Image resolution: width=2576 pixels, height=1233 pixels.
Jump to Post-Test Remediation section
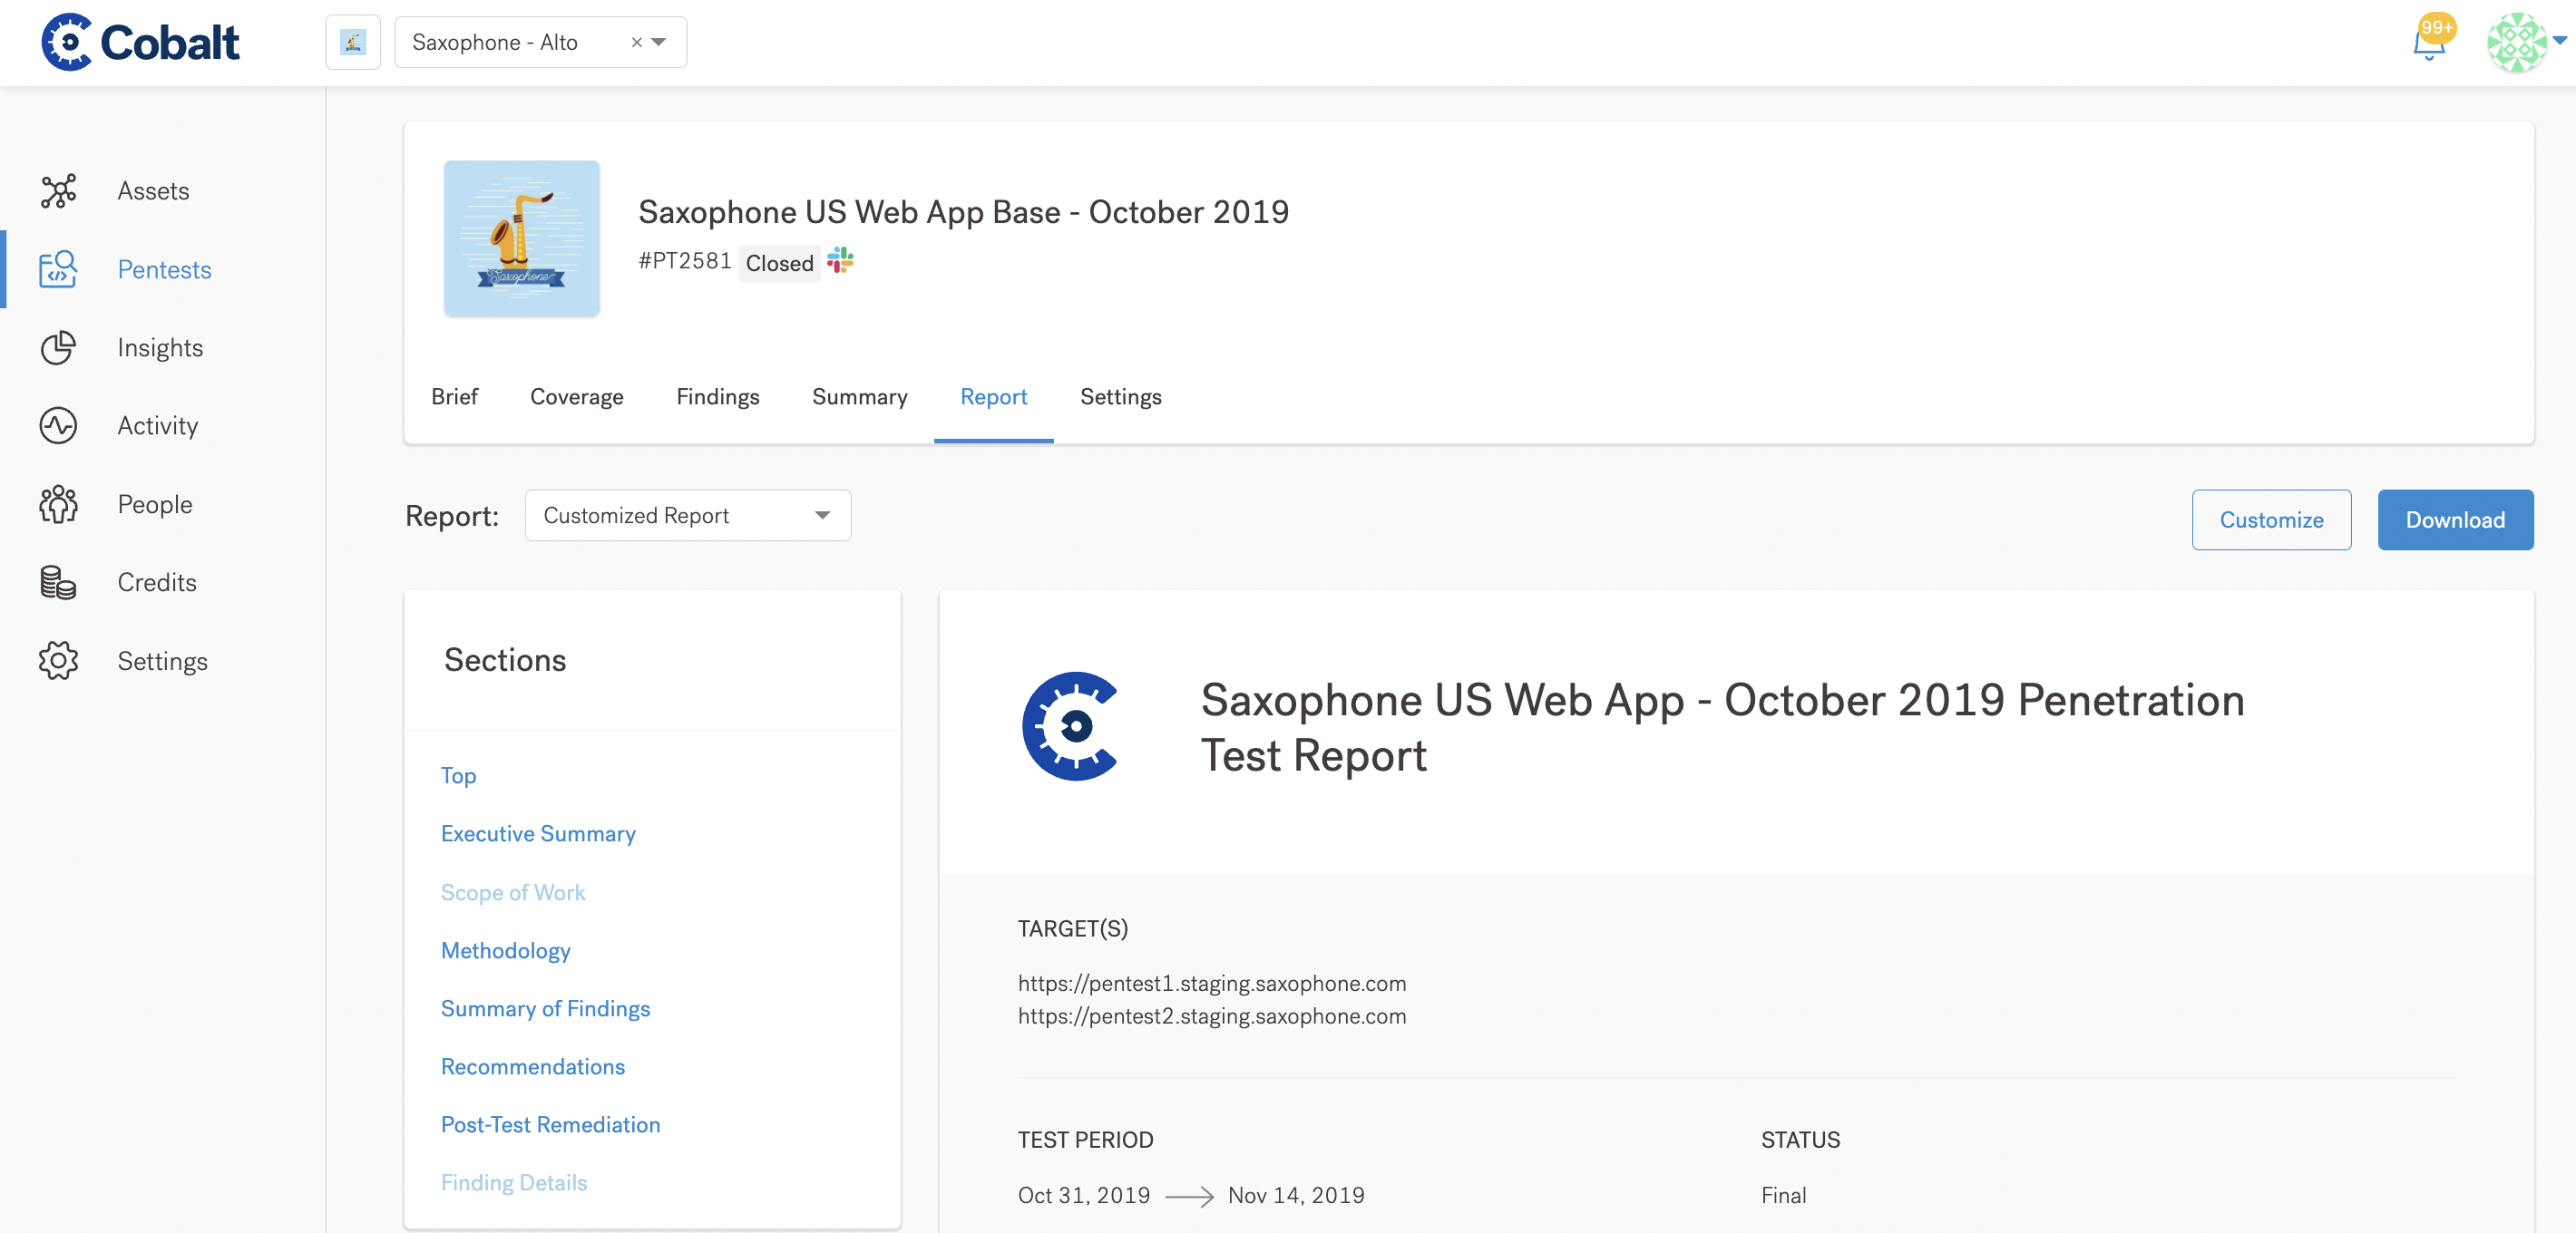[x=551, y=1124]
